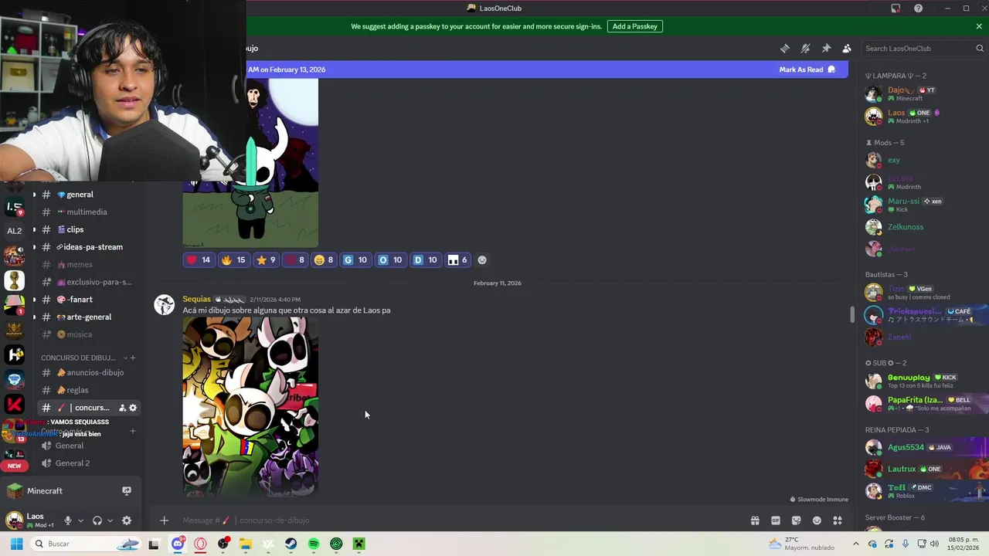Image resolution: width=989 pixels, height=556 pixels.
Task: Open the arte-general channel
Action: (x=89, y=317)
